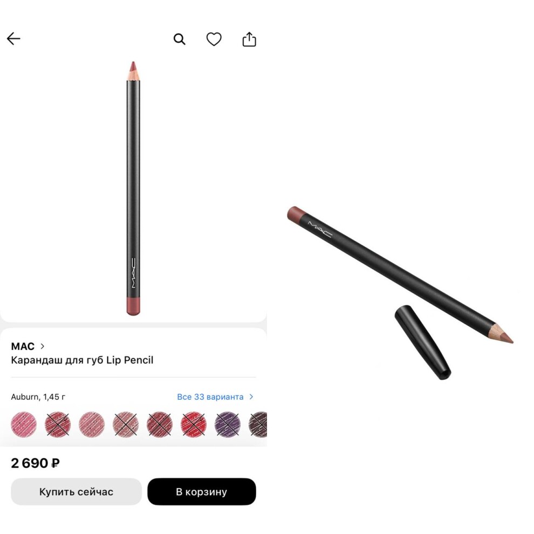Click 'В корзину' button
Viewport: 534px width, 534px height.
click(202, 491)
